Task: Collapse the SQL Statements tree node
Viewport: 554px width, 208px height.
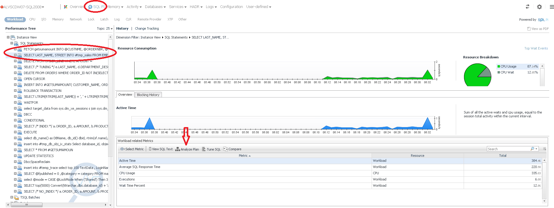Action: coord(12,43)
